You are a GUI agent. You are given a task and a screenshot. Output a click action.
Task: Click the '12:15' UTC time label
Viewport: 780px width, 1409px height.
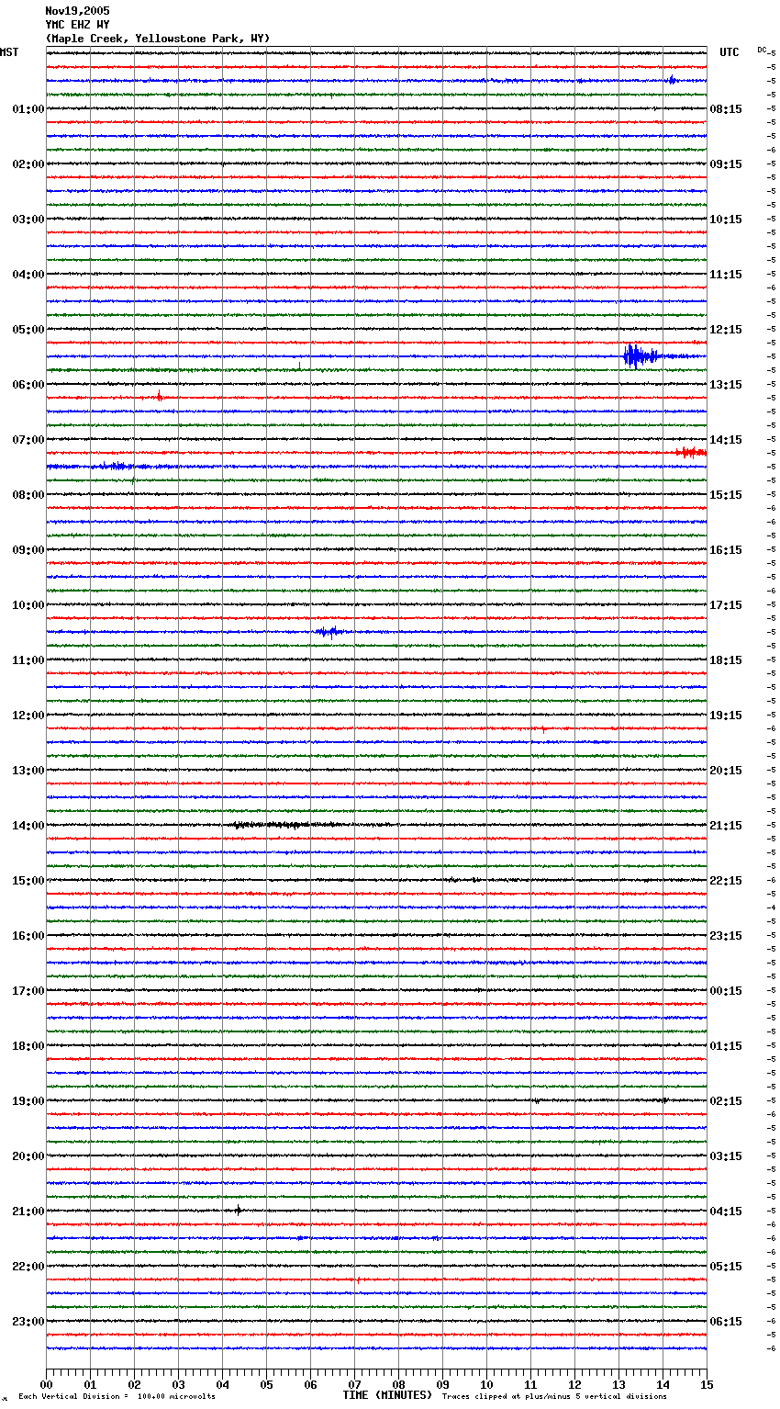pyautogui.click(x=726, y=330)
